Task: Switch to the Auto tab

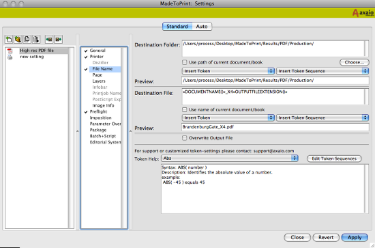Action: pos(202,27)
